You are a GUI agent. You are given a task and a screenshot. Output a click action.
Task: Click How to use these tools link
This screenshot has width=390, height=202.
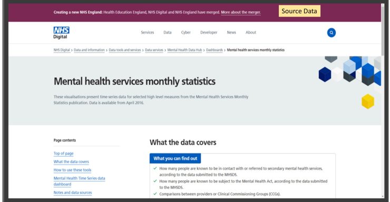(72, 170)
